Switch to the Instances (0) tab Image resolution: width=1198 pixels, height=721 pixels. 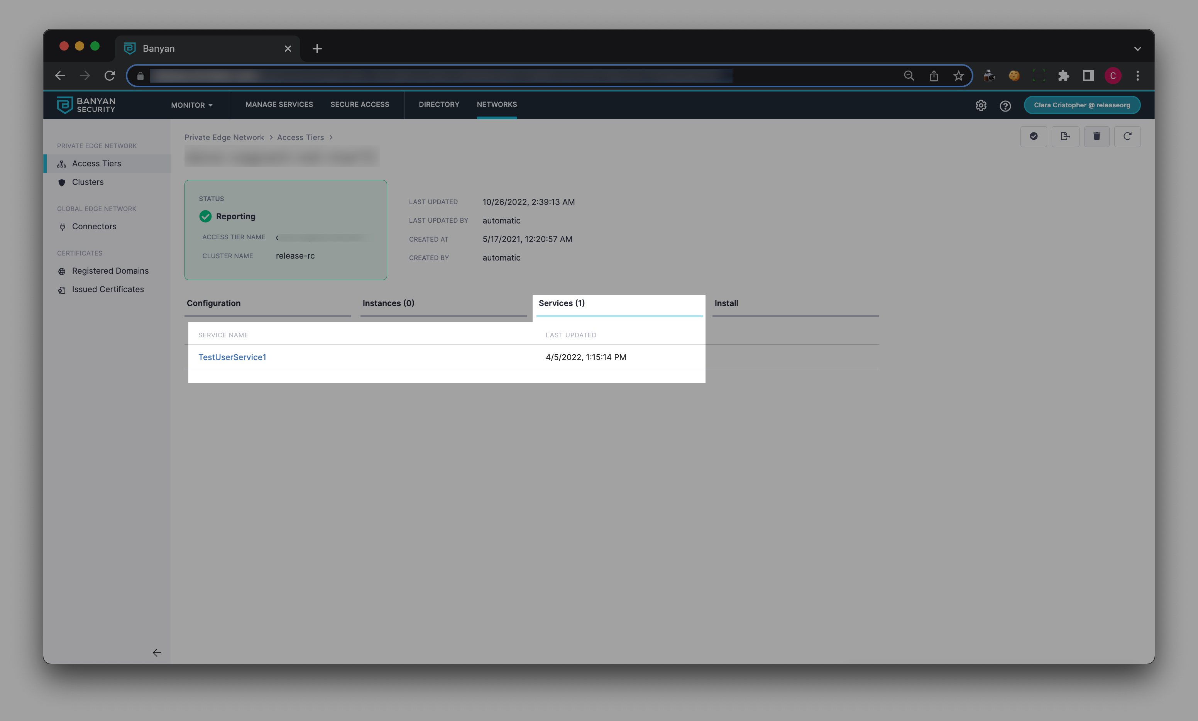388,303
